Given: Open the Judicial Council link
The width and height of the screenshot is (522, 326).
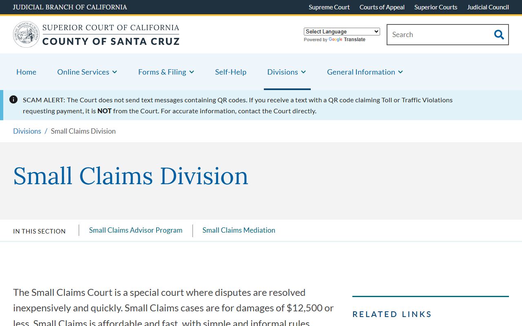Looking at the screenshot, I should (488, 7).
